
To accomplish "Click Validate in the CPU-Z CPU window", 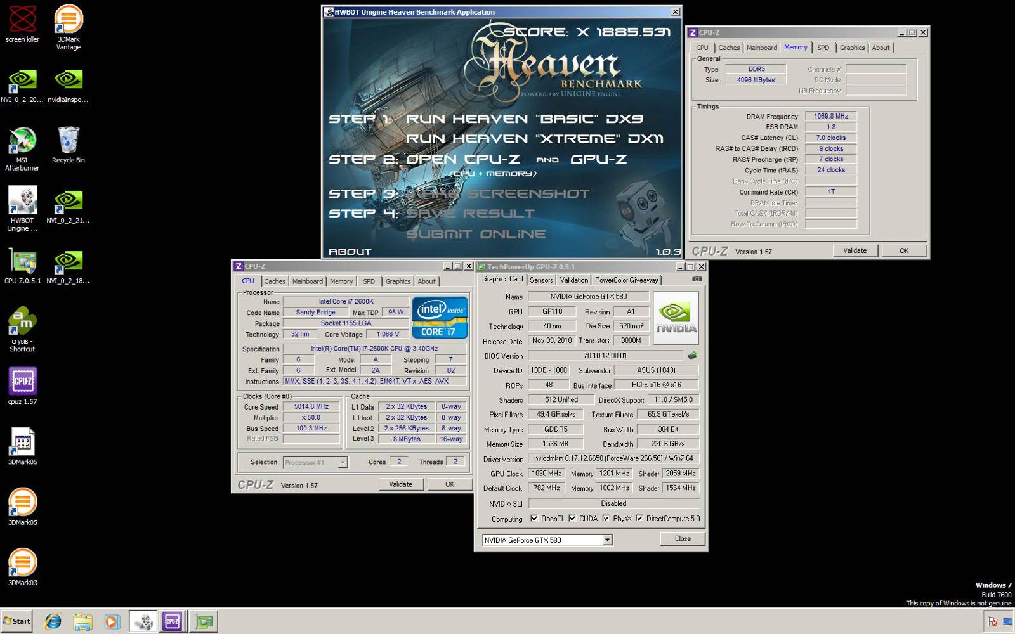I will point(400,484).
